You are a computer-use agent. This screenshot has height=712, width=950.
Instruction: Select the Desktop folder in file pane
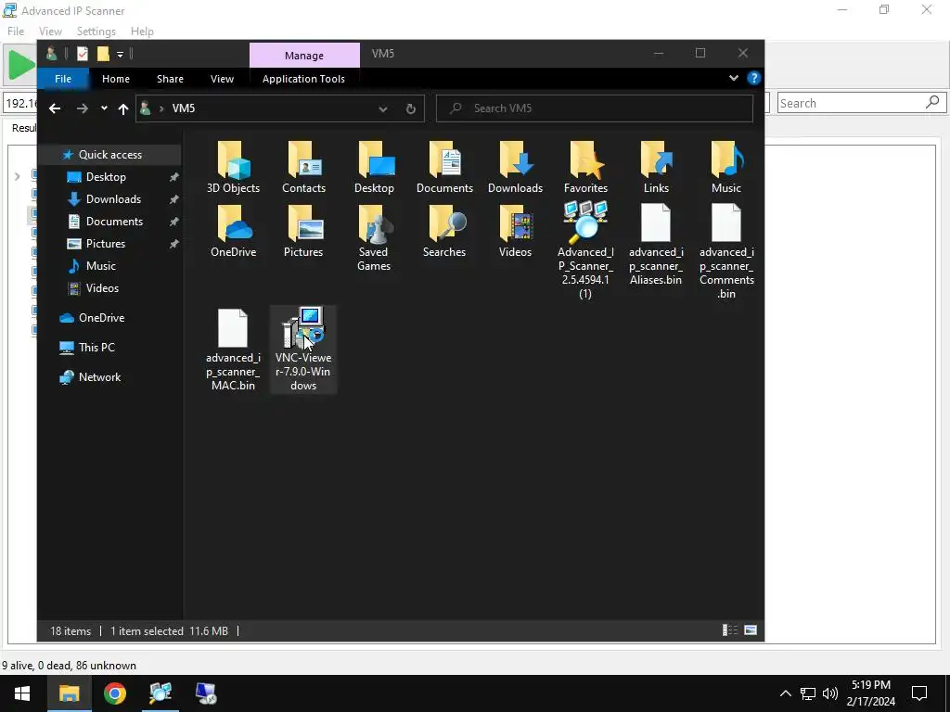[374, 167]
